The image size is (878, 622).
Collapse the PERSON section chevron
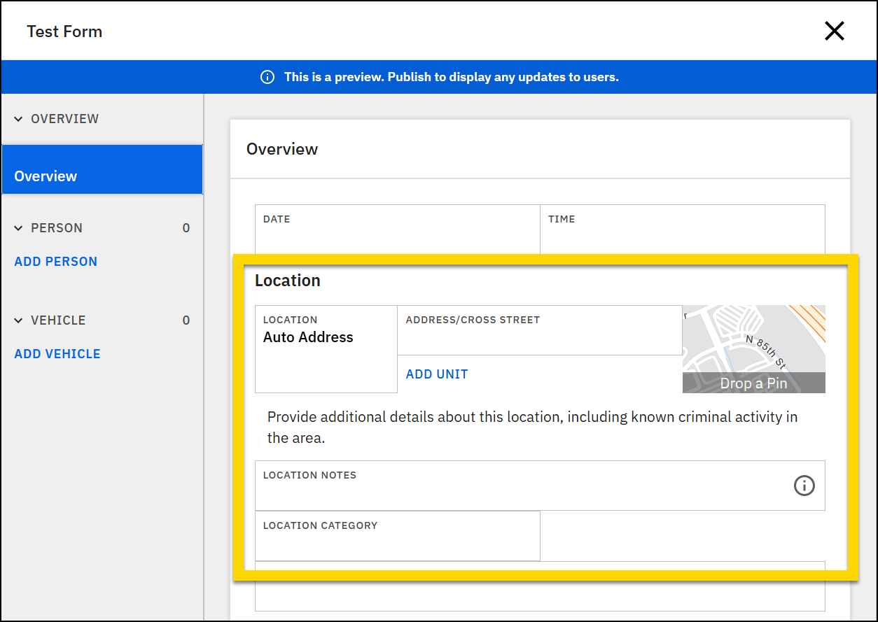[x=18, y=227]
